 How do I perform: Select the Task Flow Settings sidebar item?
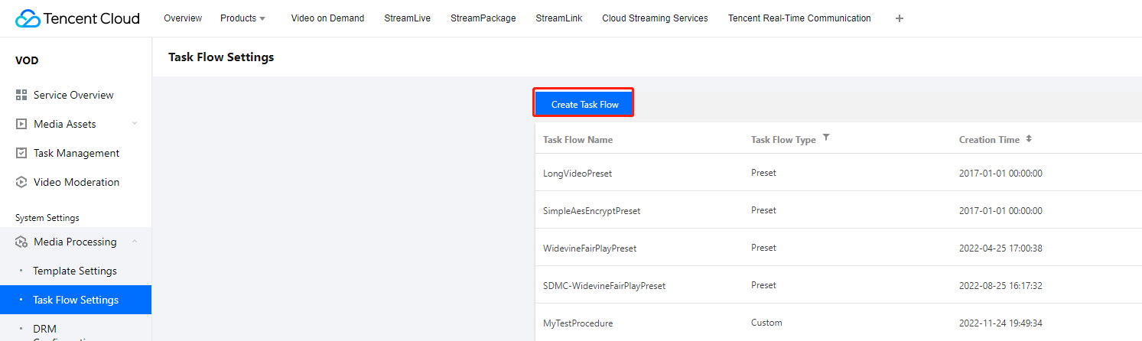pos(76,300)
